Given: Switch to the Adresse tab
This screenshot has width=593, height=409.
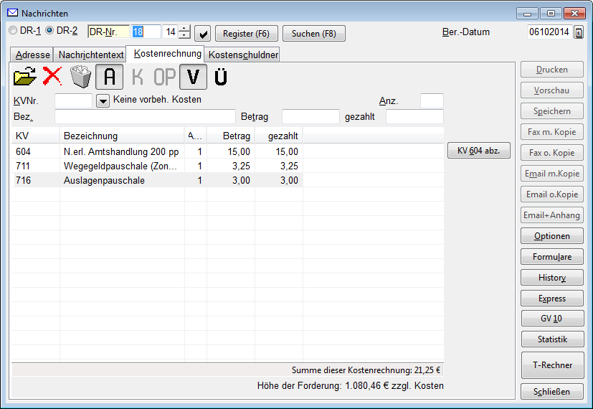Looking at the screenshot, I should 32,55.
